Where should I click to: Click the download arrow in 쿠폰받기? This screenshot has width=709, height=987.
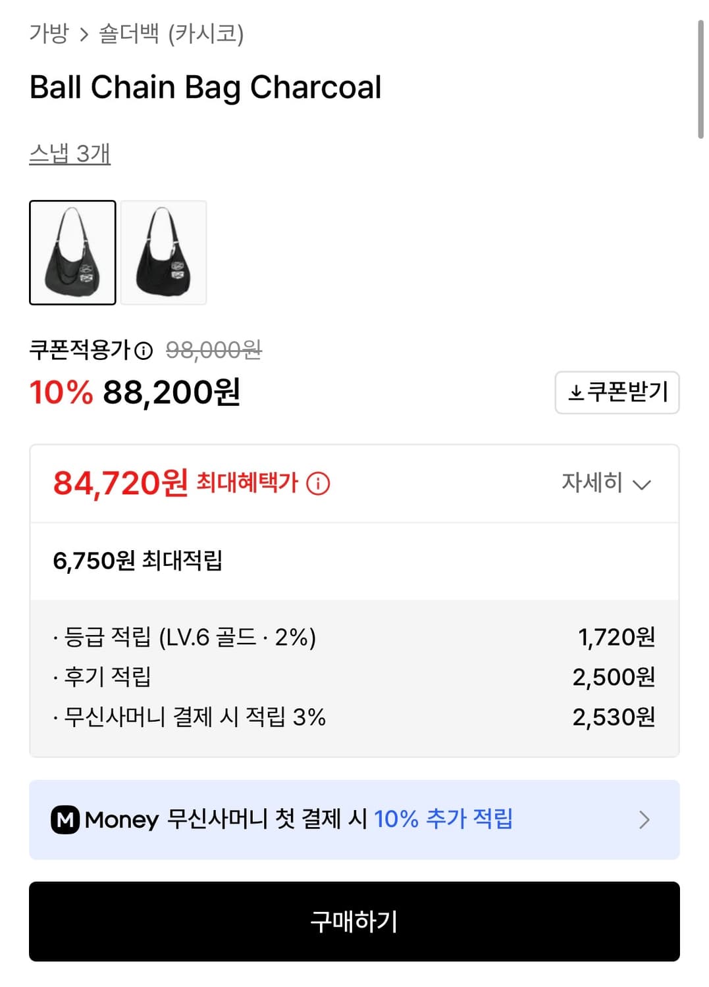click(576, 393)
